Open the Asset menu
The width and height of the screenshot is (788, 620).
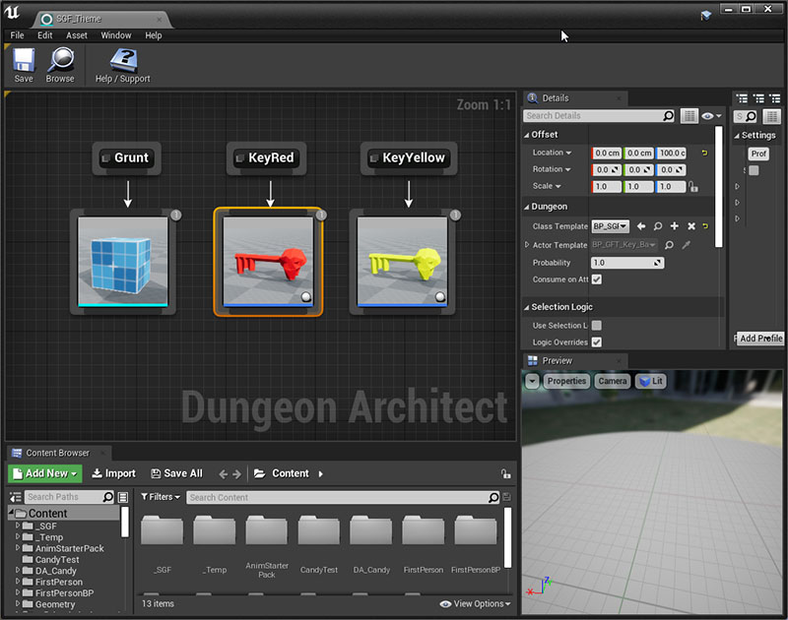click(77, 35)
